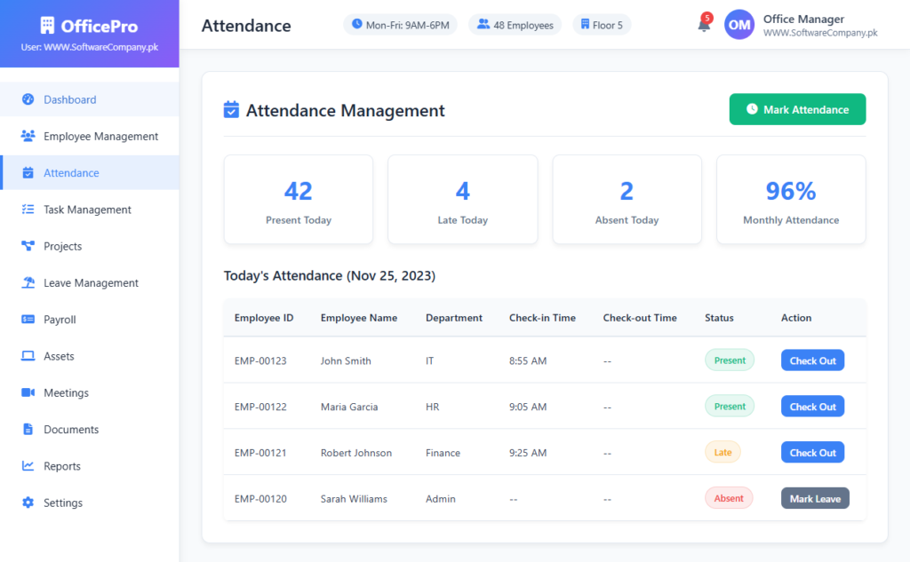Click the Assets laptop icon
Viewport: 910px width, 562px height.
point(28,356)
